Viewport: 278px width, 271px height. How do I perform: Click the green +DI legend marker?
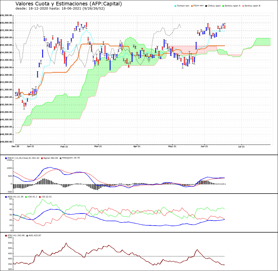(26, 197)
